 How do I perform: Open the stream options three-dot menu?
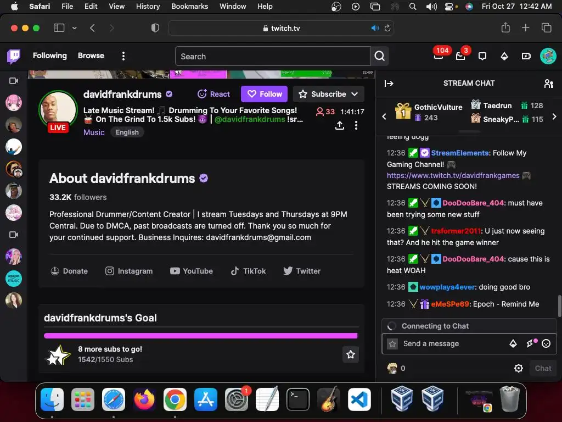pos(356,125)
